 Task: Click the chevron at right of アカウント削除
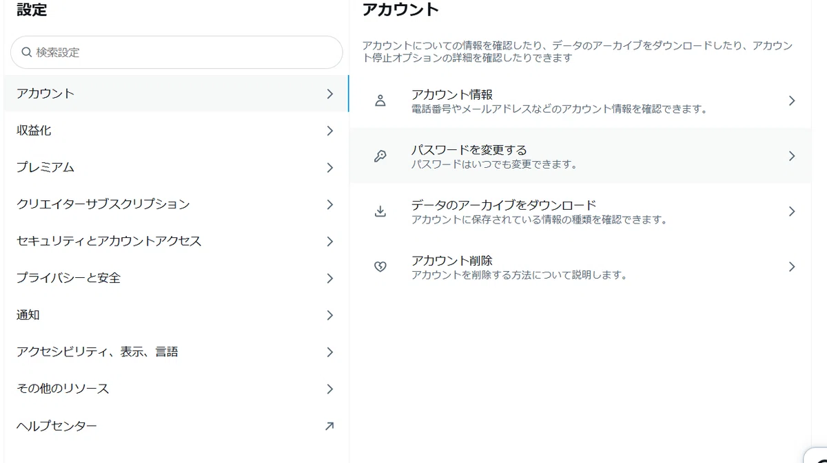[x=792, y=267]
